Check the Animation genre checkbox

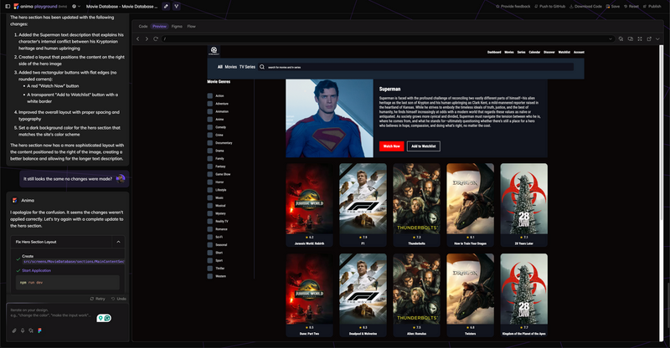tap(210, 111)
